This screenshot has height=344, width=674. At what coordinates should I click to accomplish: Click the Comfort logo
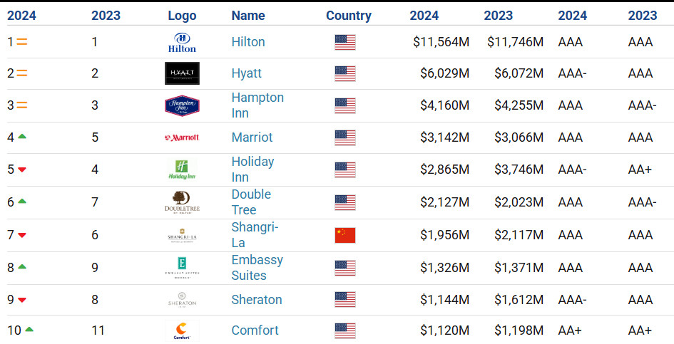pyautogui.click(x=182, y=330)
